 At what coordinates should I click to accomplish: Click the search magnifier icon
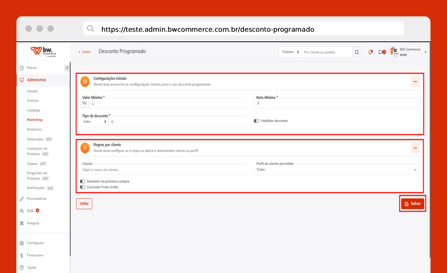point(357,52)
